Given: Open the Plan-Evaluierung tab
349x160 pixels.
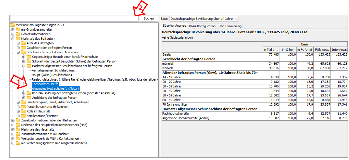Looking at the screenshot, I should (230, 26).
